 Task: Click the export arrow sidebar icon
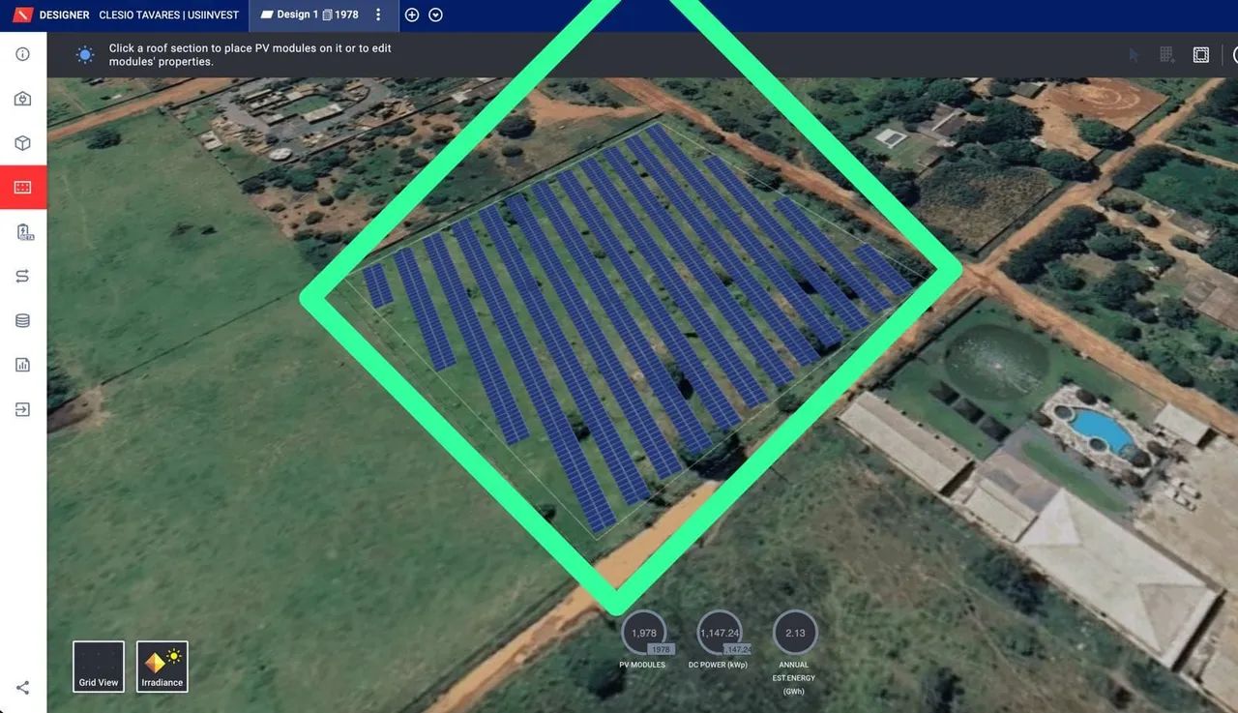coord(23,409)
